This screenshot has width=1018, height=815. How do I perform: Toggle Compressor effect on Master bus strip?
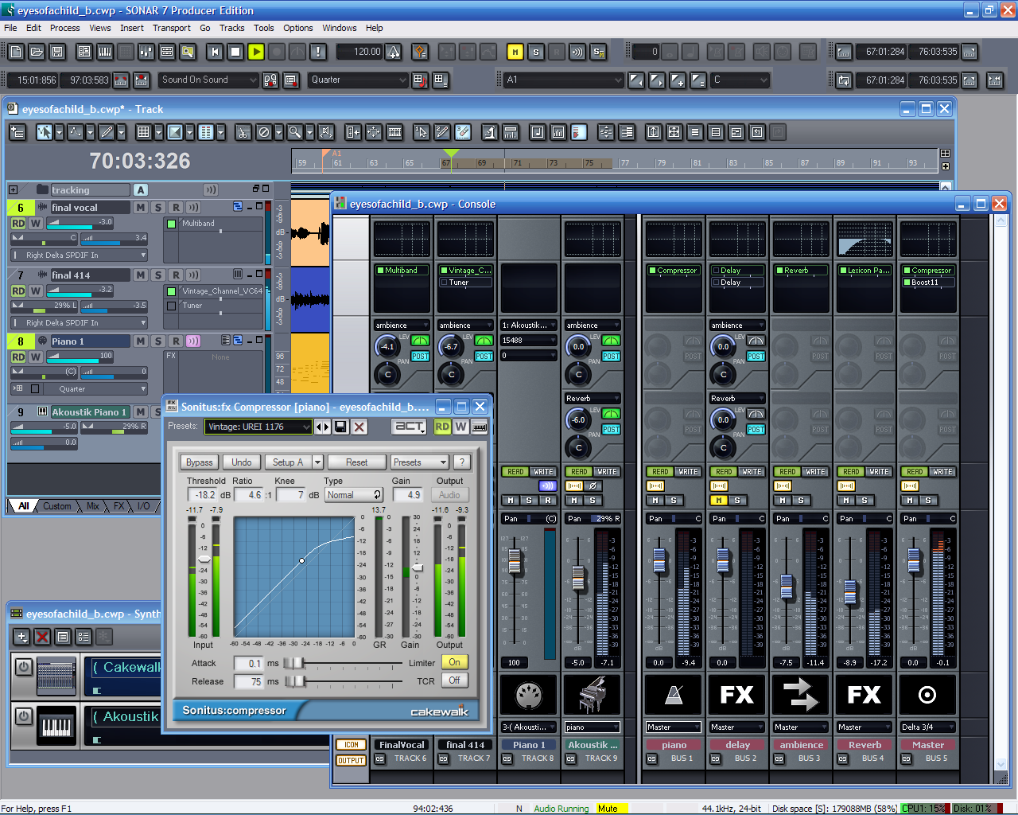pos(906,271)
